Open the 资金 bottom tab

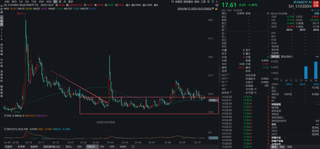282,147
